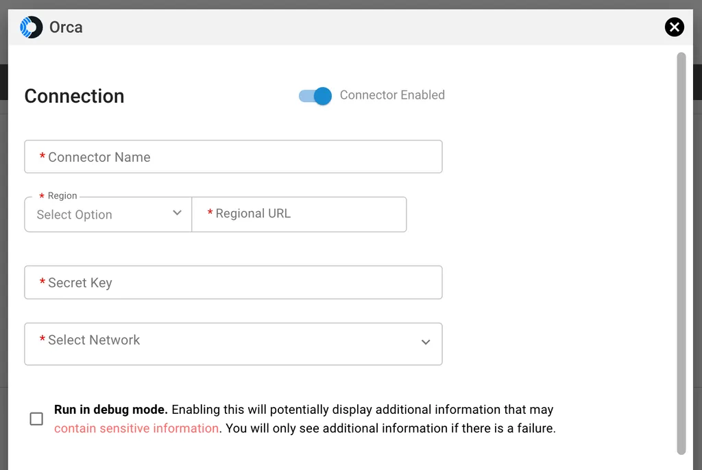The width and height of the screenshot is (702, 470).
Task: Expand the Select Network dropdown
Action: [x=233, y=344]
